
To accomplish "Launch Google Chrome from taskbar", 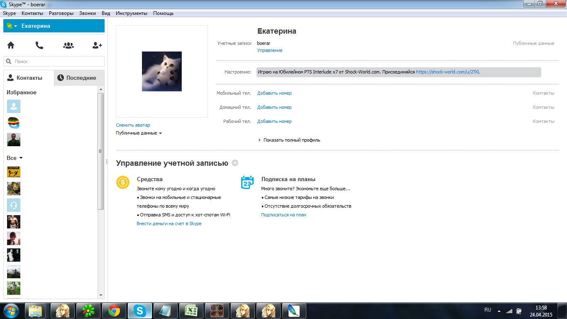I will click(114, 310).
